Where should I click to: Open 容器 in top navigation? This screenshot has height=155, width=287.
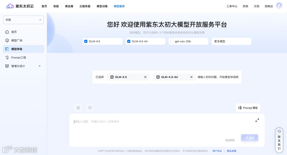pos(56,6)
